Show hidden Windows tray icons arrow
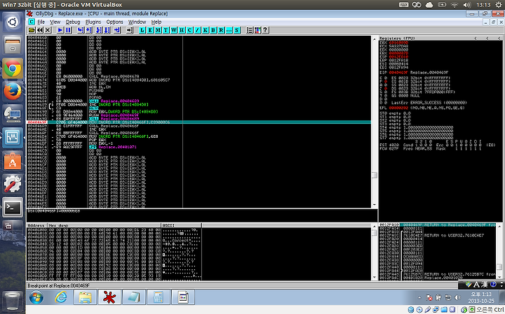The image size is (505, 314). point(419,298)
